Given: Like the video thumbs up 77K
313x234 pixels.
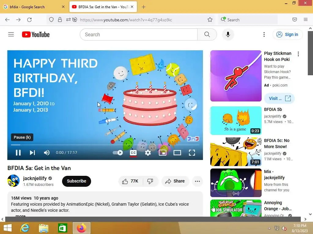Looking at the screenshot, I should tap(131, 181).
